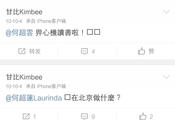The image size is (175, 124).
Task: View the 9 comments on second post
Action: [x=93, y=117]
